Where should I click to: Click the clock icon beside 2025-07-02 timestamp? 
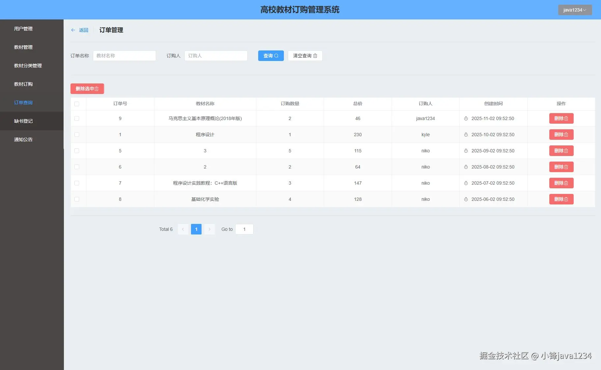point(466,183)
